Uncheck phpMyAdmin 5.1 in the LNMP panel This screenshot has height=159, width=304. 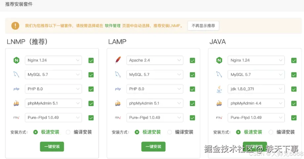pyautogui.click(x=91, y=103)
